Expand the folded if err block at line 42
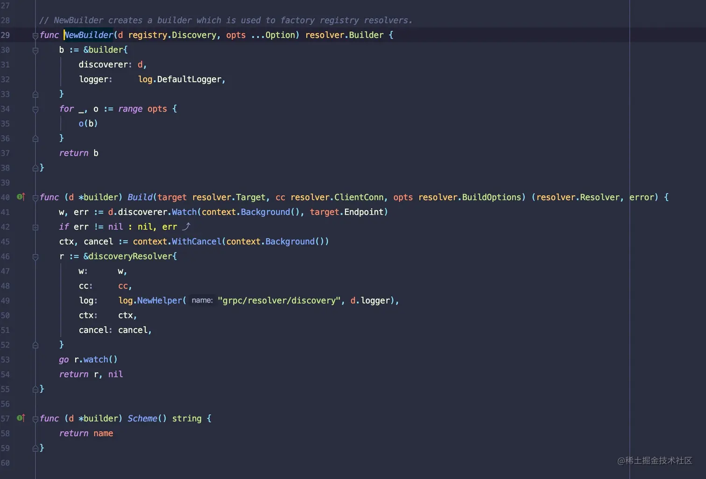The height and width of the screenshot is (479, 706). click(35, 227)
